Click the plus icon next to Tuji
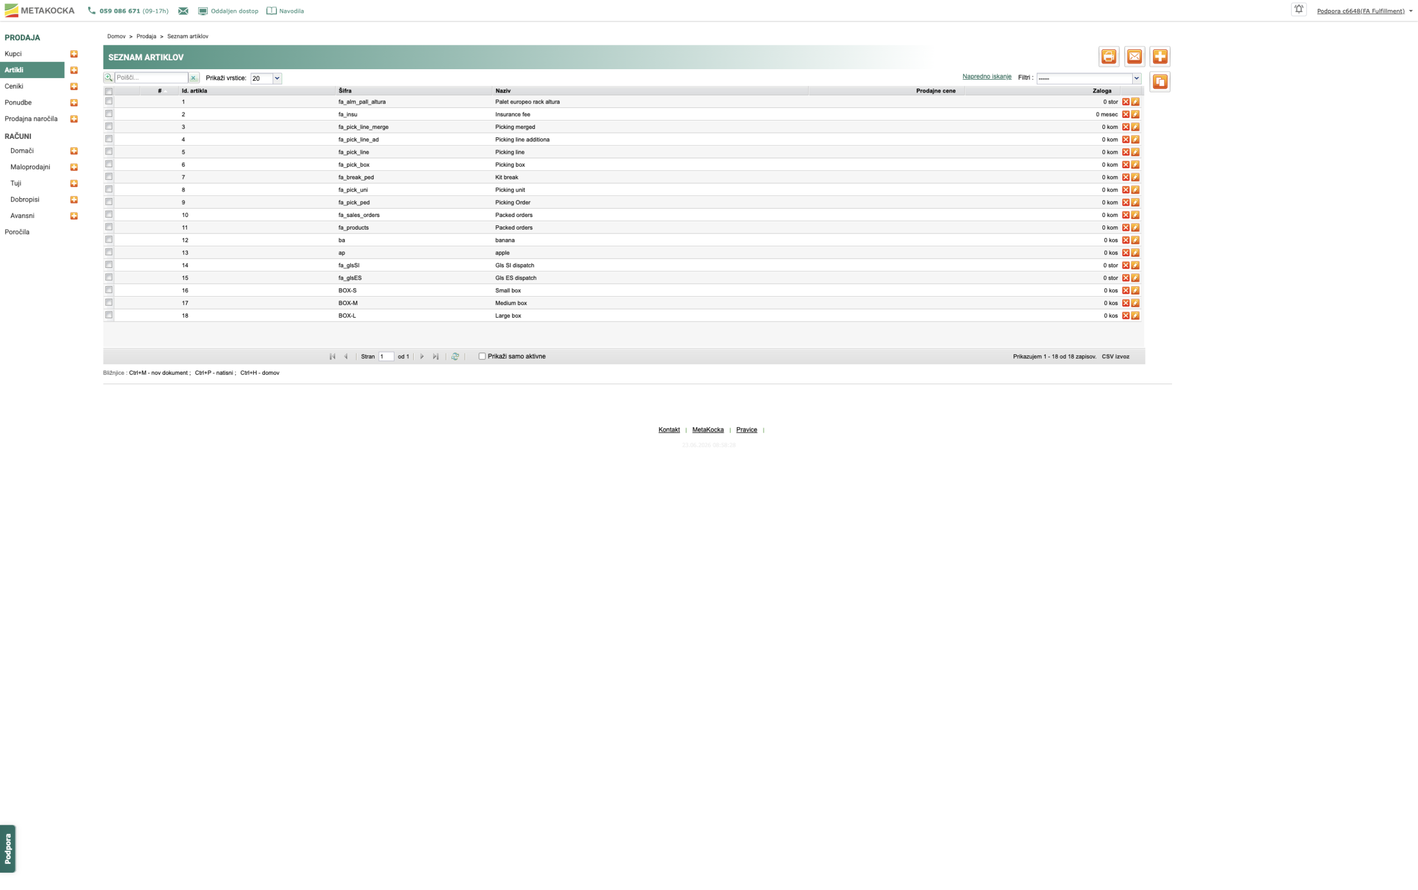Viewport: 1418px width, 890px height. (x=74, y=184)
